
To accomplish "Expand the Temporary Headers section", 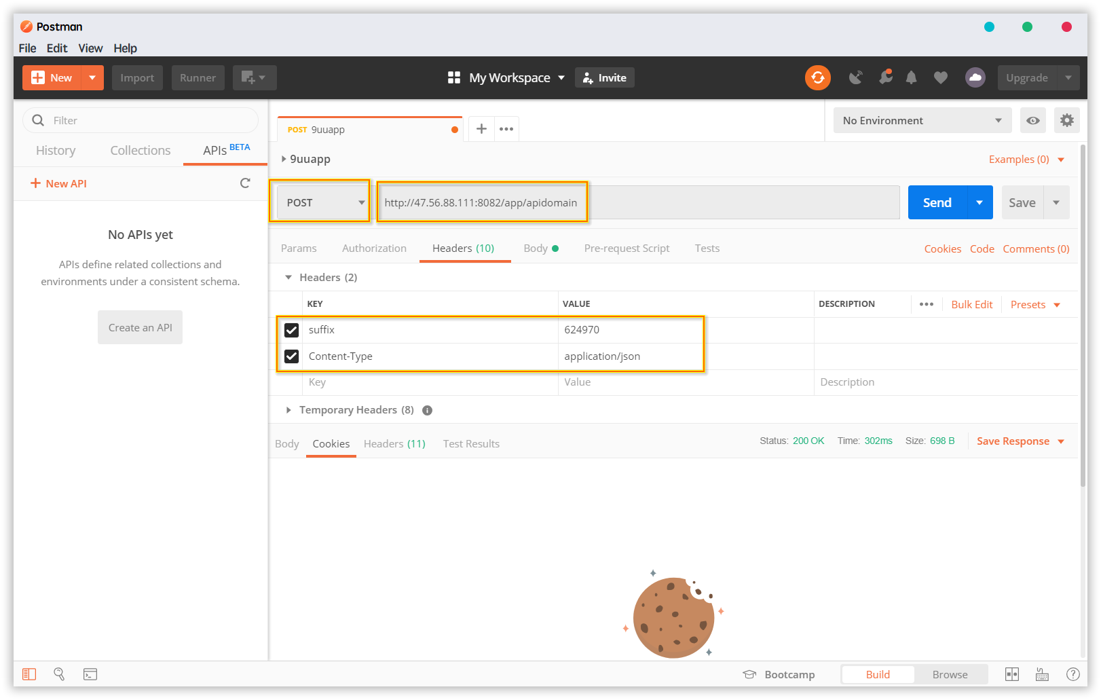I will [x=288, y=410].
